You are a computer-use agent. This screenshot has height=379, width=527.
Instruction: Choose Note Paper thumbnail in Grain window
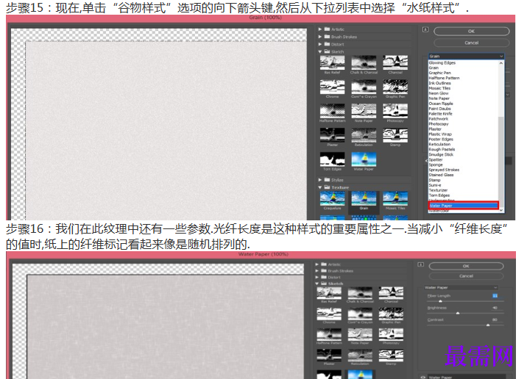[364, 111]
